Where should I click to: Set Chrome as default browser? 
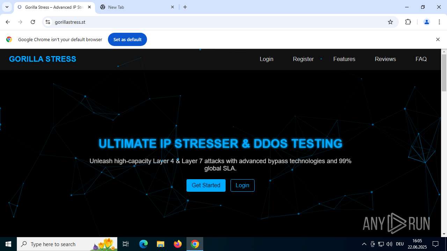pos(127,39)
